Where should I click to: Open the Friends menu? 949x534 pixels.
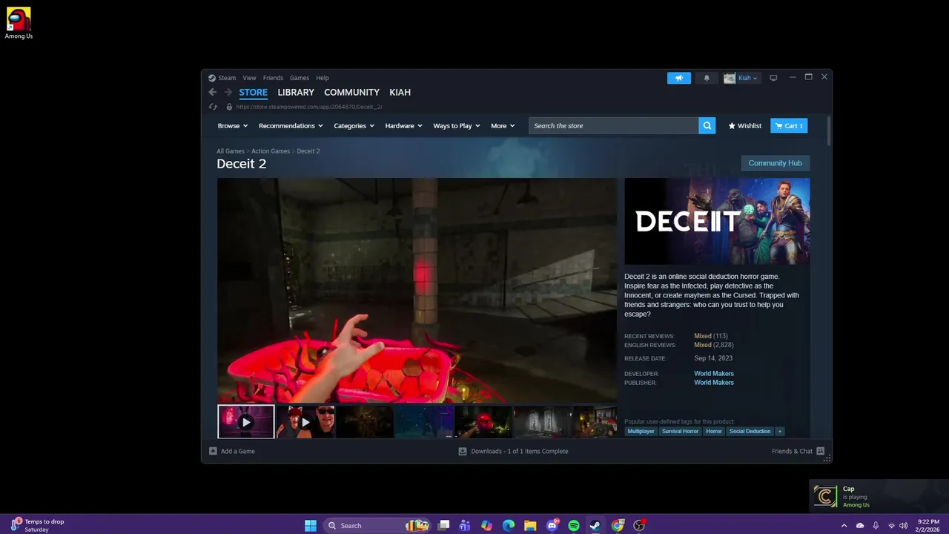point(273,78)
